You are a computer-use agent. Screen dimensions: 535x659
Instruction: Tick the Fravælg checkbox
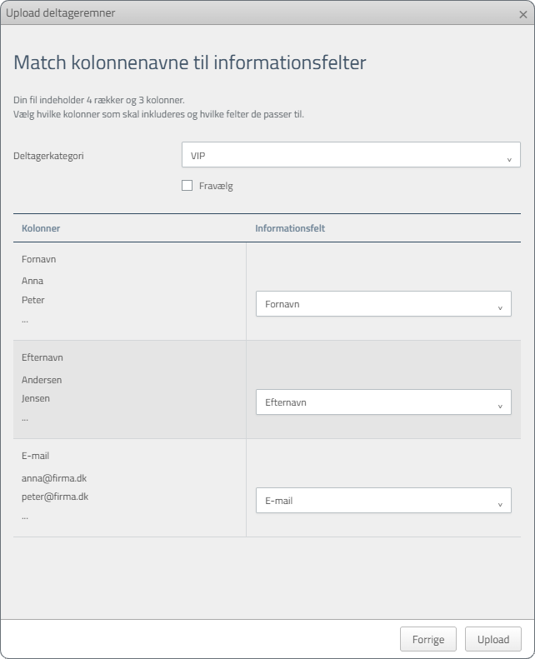187,185
